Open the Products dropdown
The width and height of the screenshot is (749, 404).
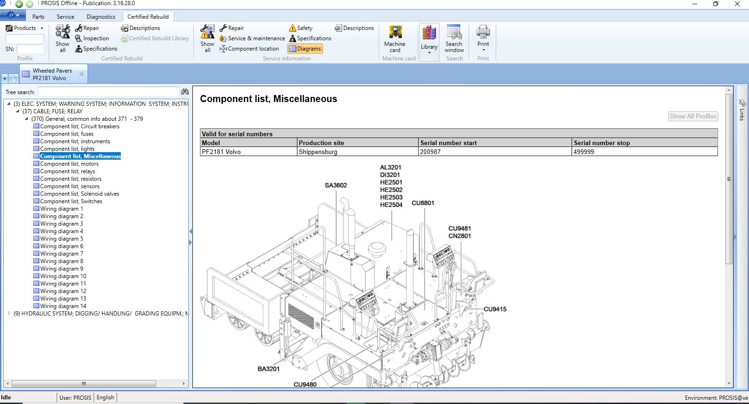point(24,28)
